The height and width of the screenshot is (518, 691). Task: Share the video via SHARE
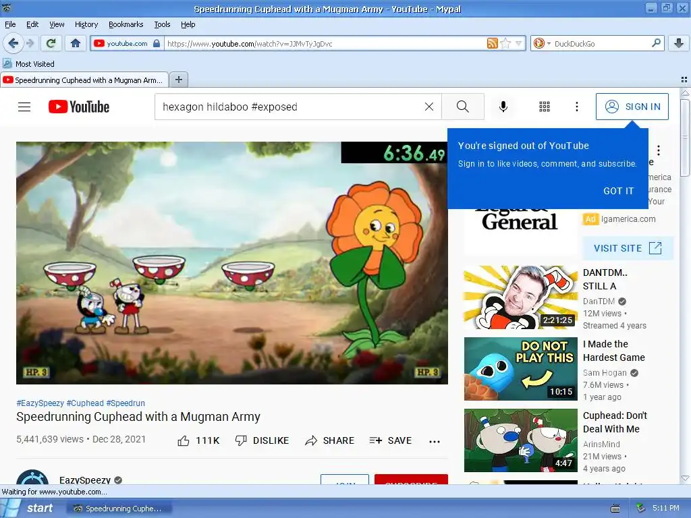329,440
